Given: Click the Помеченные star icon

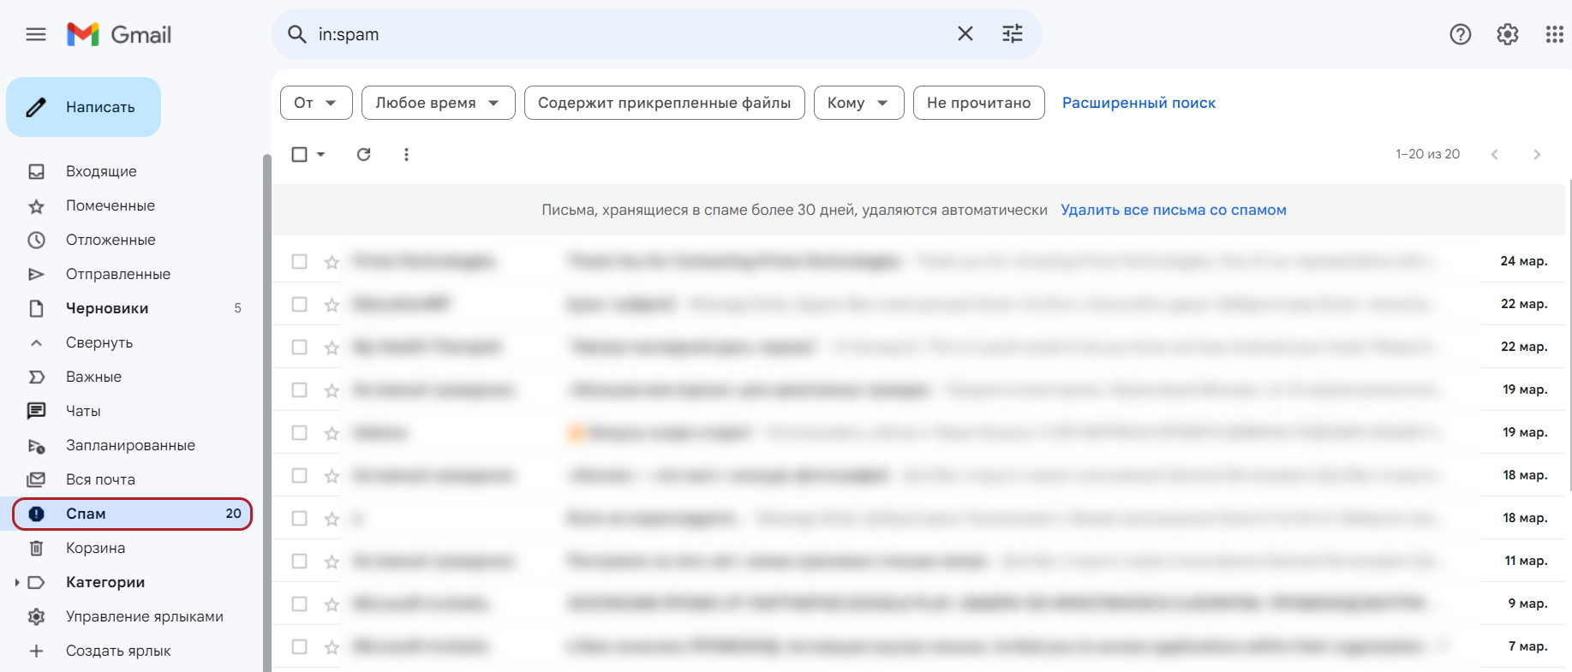Looking at the screenshot, I should tap(36, 205).
